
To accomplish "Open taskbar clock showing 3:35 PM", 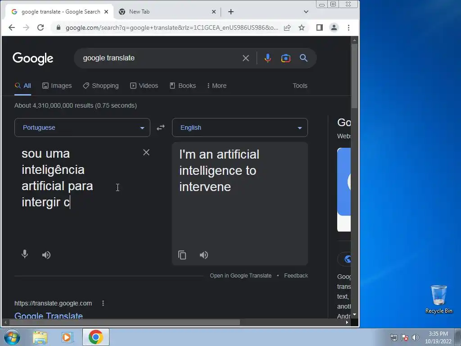I will pyautogui.click(x=438, y=337).
